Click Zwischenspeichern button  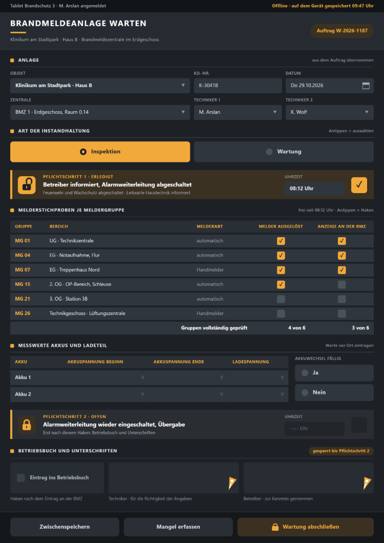click(x=65, y=527)
